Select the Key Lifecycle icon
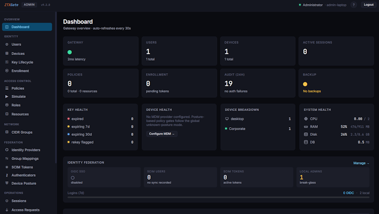The image size is (379, 214). [7, 62]
